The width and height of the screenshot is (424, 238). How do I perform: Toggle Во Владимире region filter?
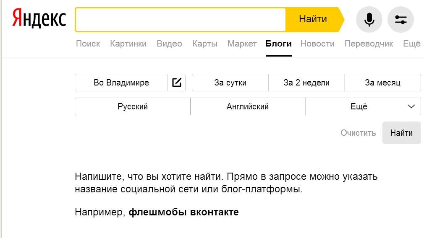[121, 83]
